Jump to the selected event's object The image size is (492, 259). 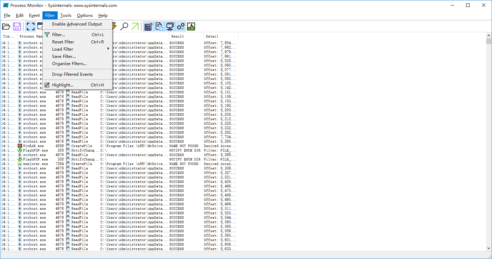coord(135,26)
